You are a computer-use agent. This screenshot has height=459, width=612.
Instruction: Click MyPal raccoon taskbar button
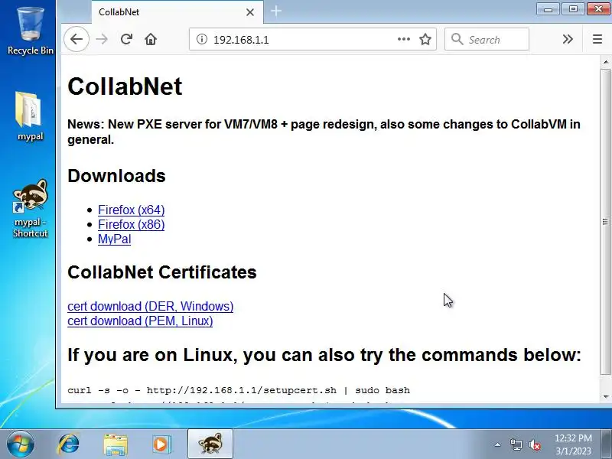coord(210,444)
